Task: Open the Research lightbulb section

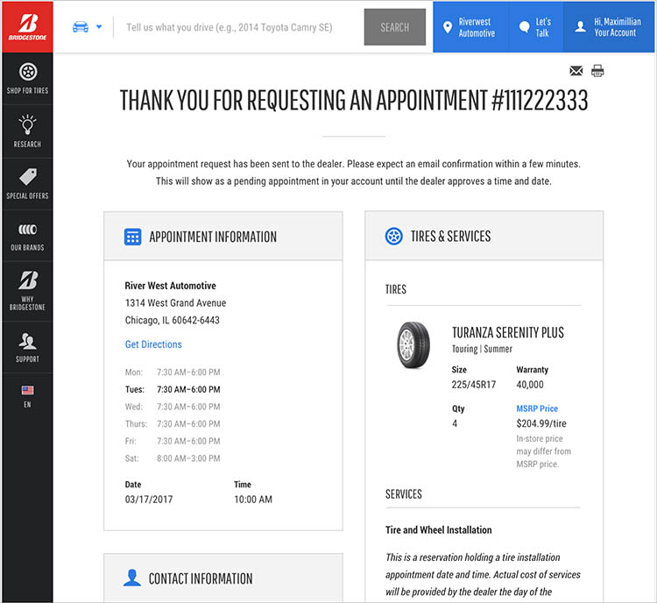Action: 26,131
